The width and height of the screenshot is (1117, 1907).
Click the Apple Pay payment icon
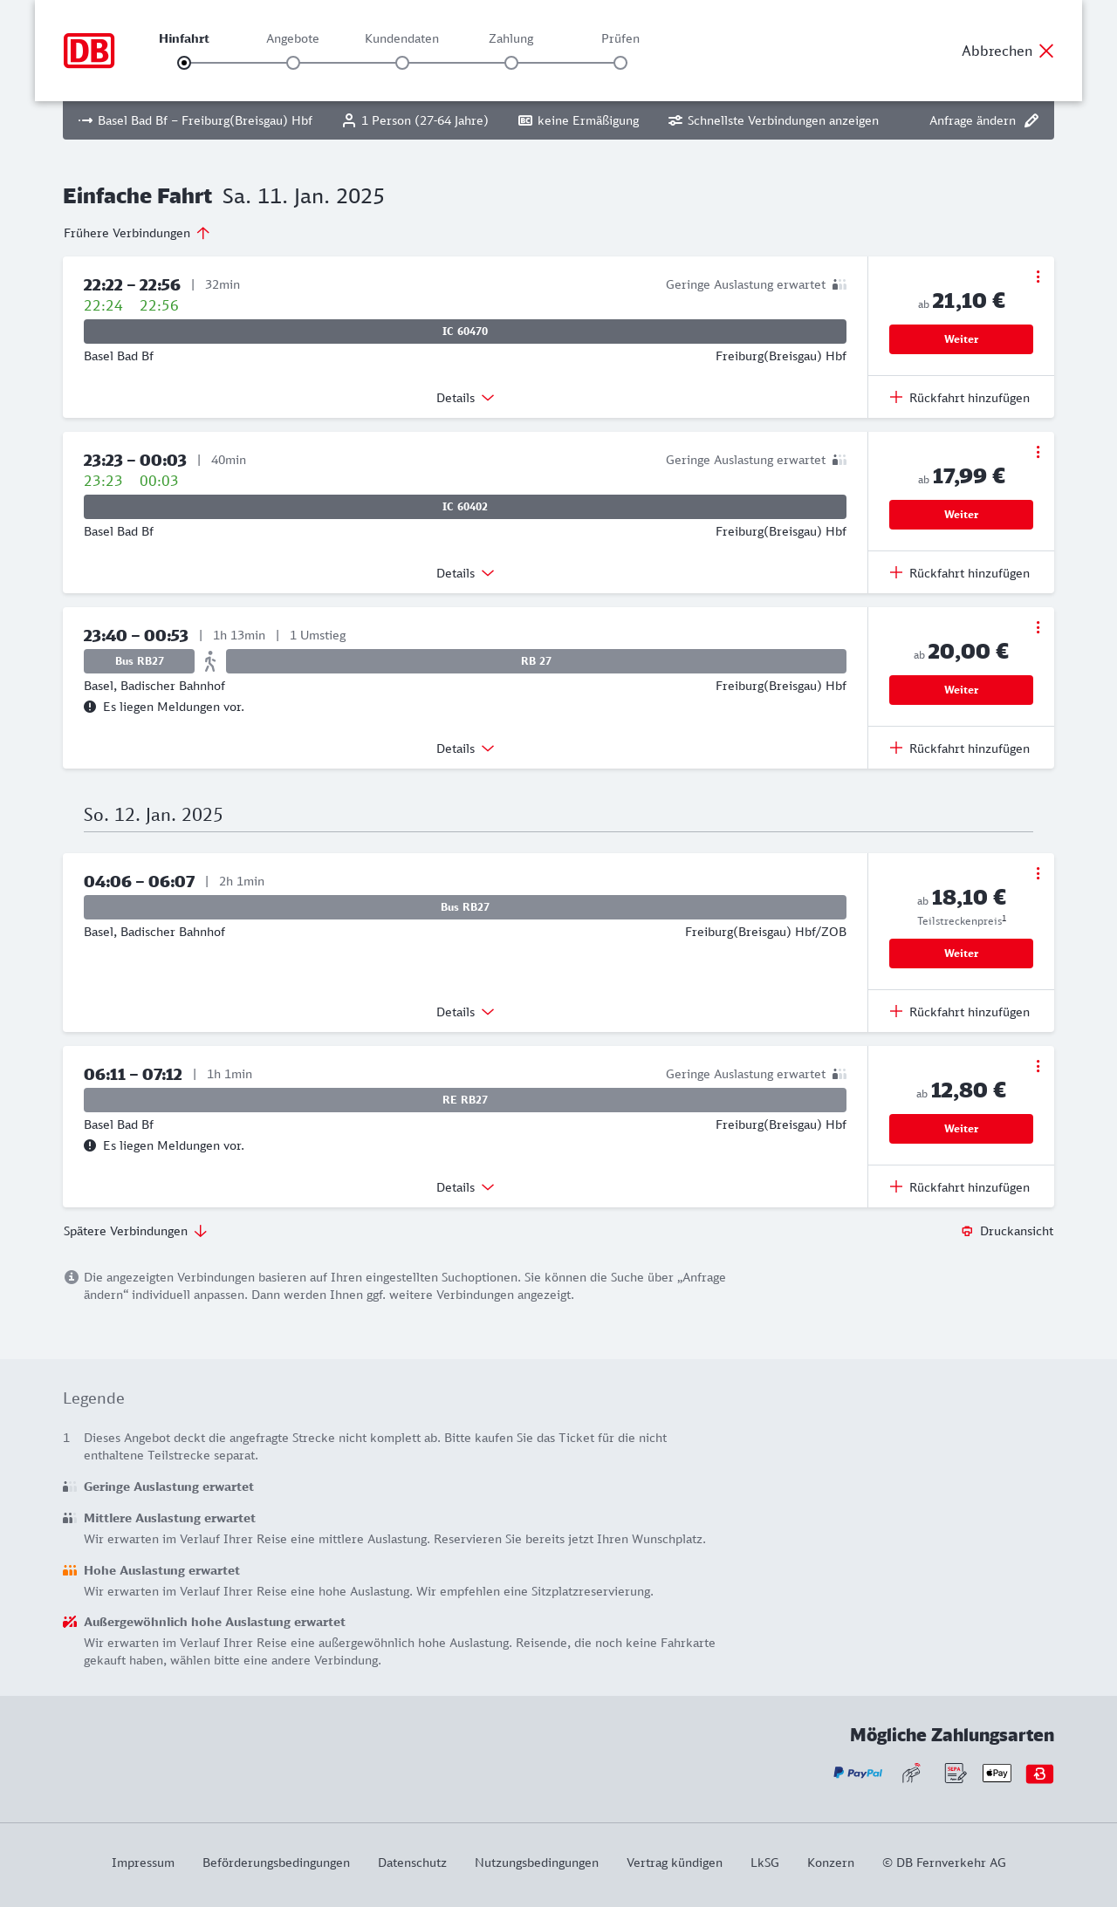click(997, 1773)
